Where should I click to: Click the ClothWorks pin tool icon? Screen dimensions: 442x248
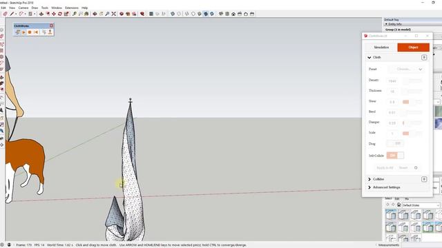coord(50,32)
